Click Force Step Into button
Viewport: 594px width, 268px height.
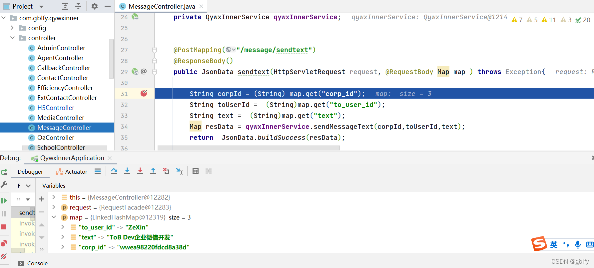(140, 171)
